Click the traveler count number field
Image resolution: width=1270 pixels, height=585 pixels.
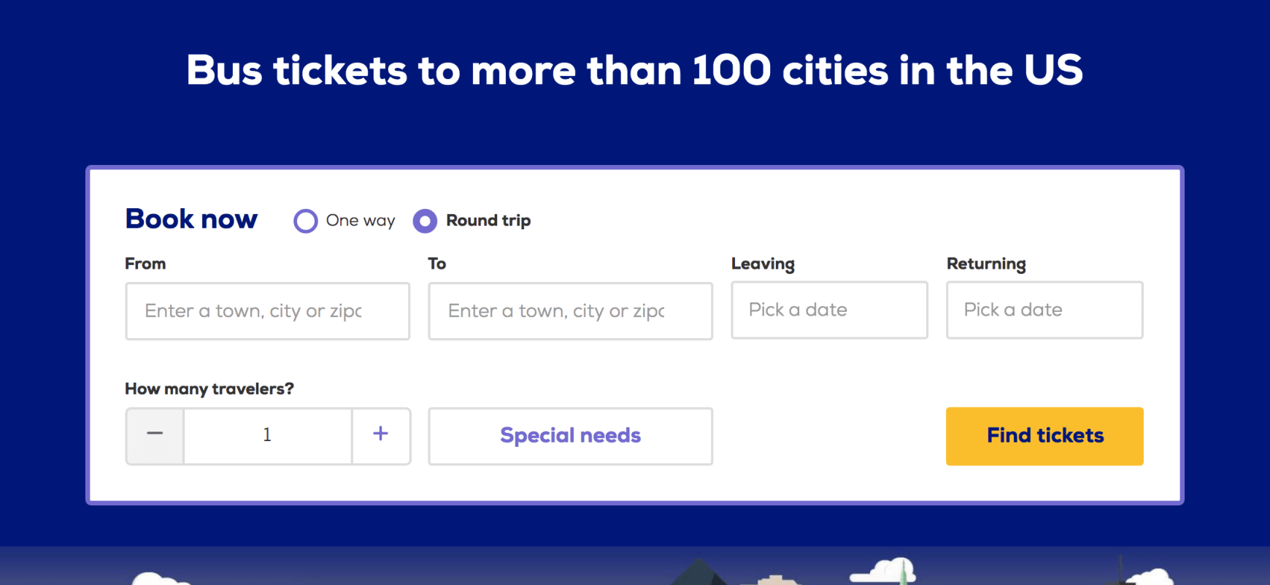[267, 435]
